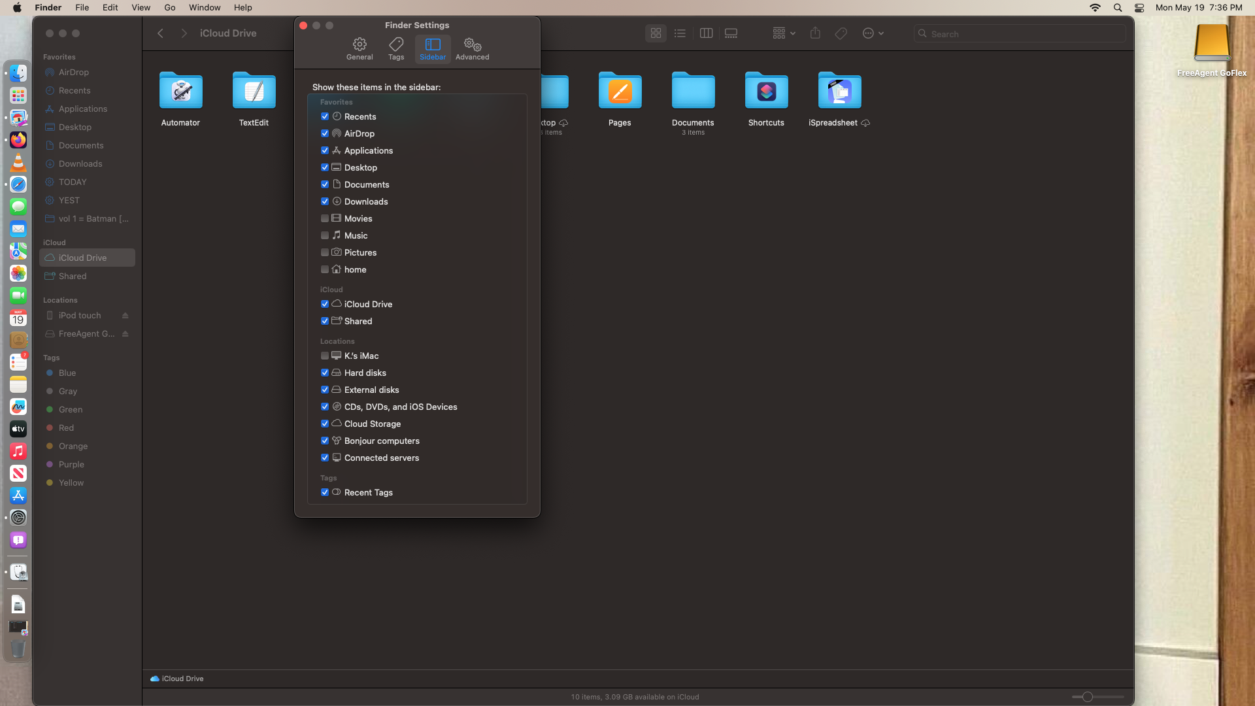Click the Search field in Finder
Viewport: 1255px width, 706px height.
pyautogui.click(x=1020, y=34)
